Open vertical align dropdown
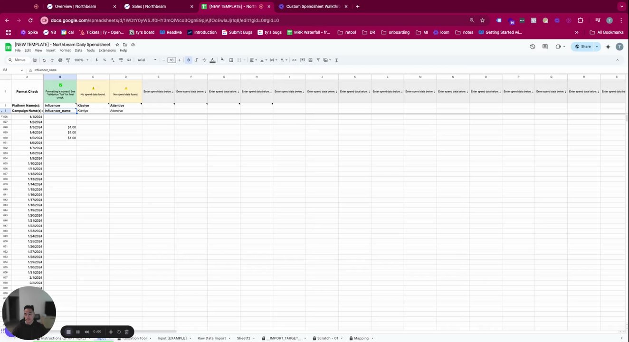This screenshot has height=342, width=629. [263, 60]
